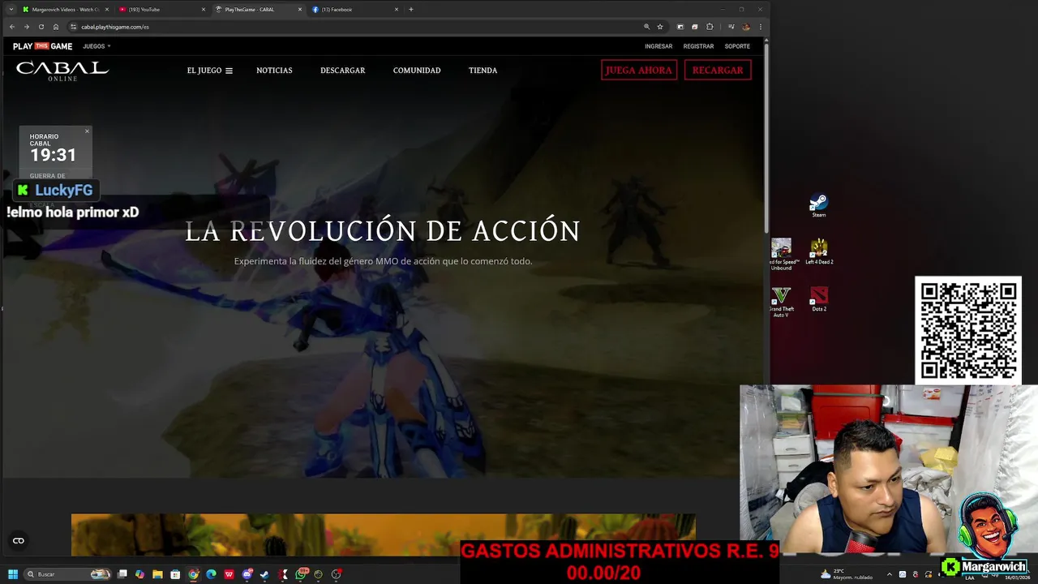This screenshot has height=584, width=1038.
Task: Go back to the previous page
Action: tap(11, 27)
